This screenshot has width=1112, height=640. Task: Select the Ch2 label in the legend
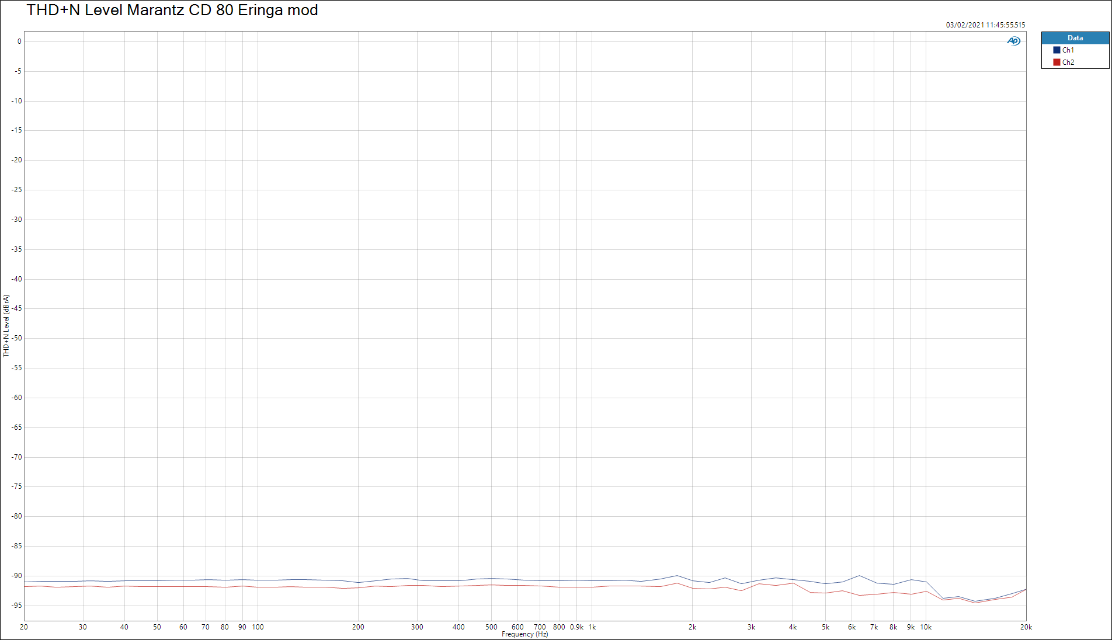tap(1068, 62)
